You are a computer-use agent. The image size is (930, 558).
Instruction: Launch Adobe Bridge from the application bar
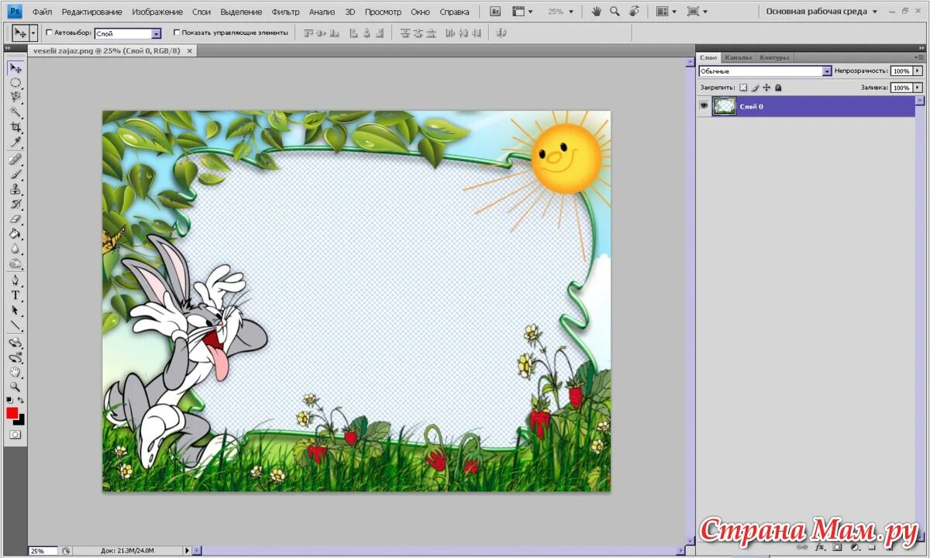click(x=494, y=12)
